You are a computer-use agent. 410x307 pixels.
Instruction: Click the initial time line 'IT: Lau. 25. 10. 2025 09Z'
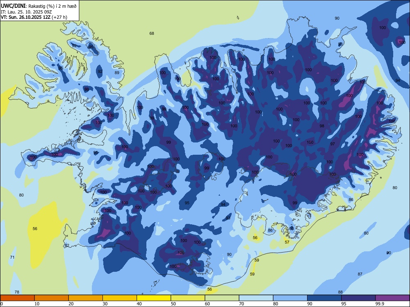click(27, 12)
